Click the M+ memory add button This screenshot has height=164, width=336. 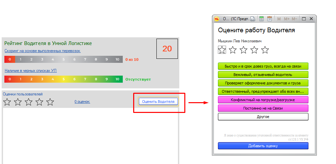287,19
